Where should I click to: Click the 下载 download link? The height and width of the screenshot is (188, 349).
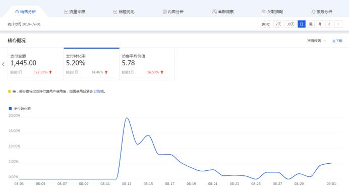(x=337, y=40)
